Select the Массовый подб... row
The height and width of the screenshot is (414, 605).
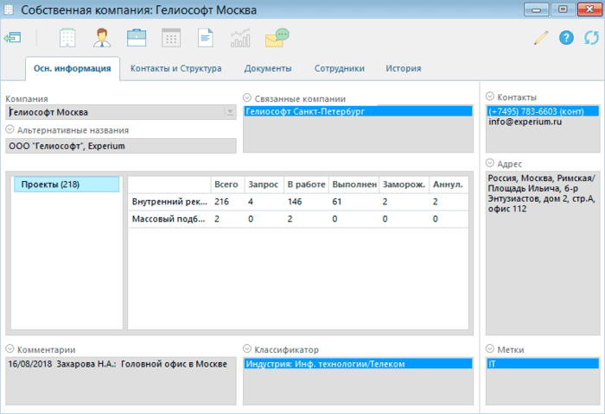[x=298, y=219]
